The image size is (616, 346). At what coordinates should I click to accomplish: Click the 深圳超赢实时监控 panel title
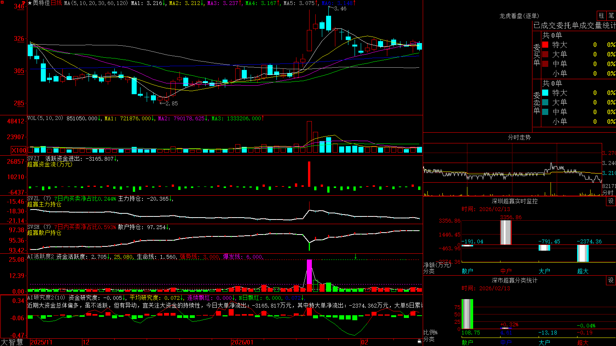[515, 201]
